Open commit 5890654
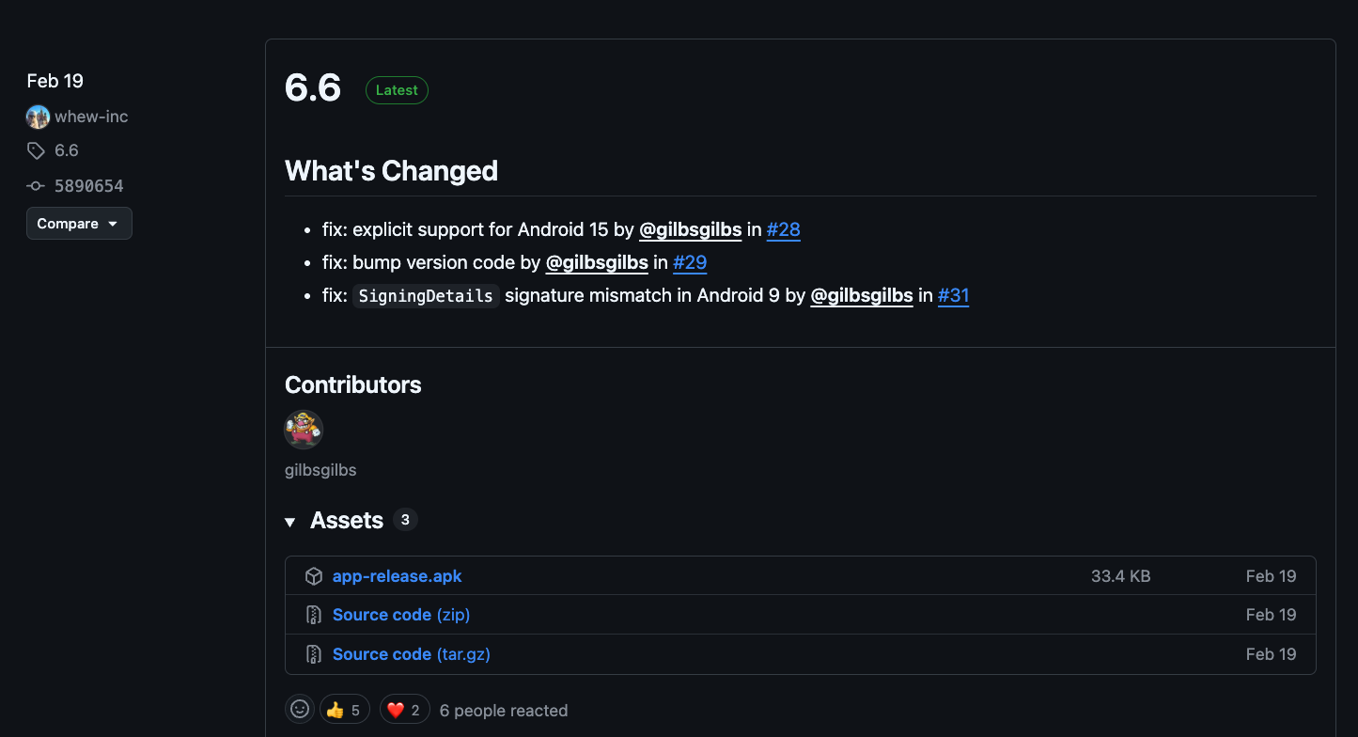Image resolution: width=1358 pixels, height=737 pixels. 88,186
